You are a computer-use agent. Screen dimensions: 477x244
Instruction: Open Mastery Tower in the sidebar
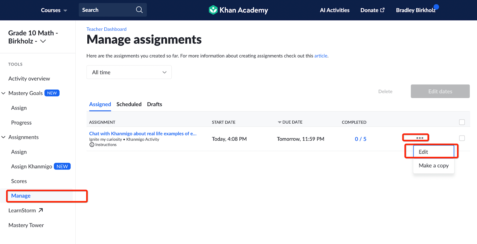pos(26,225)
